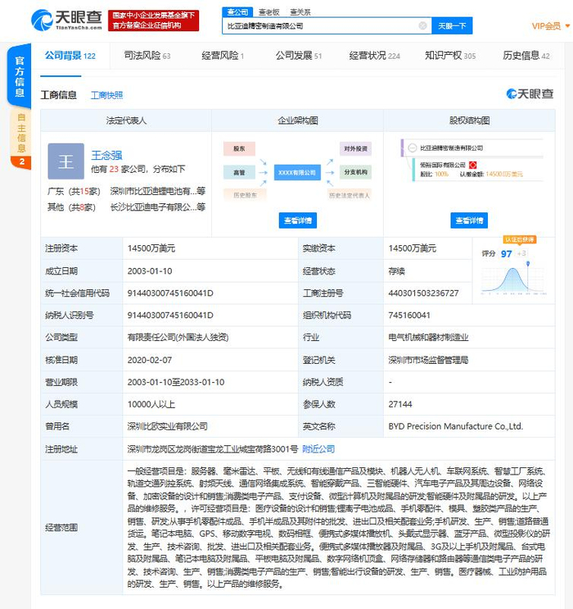Click company type 有限责任公司(外国法人独资)
573x609 pixels.
click(x=178, y=337)
